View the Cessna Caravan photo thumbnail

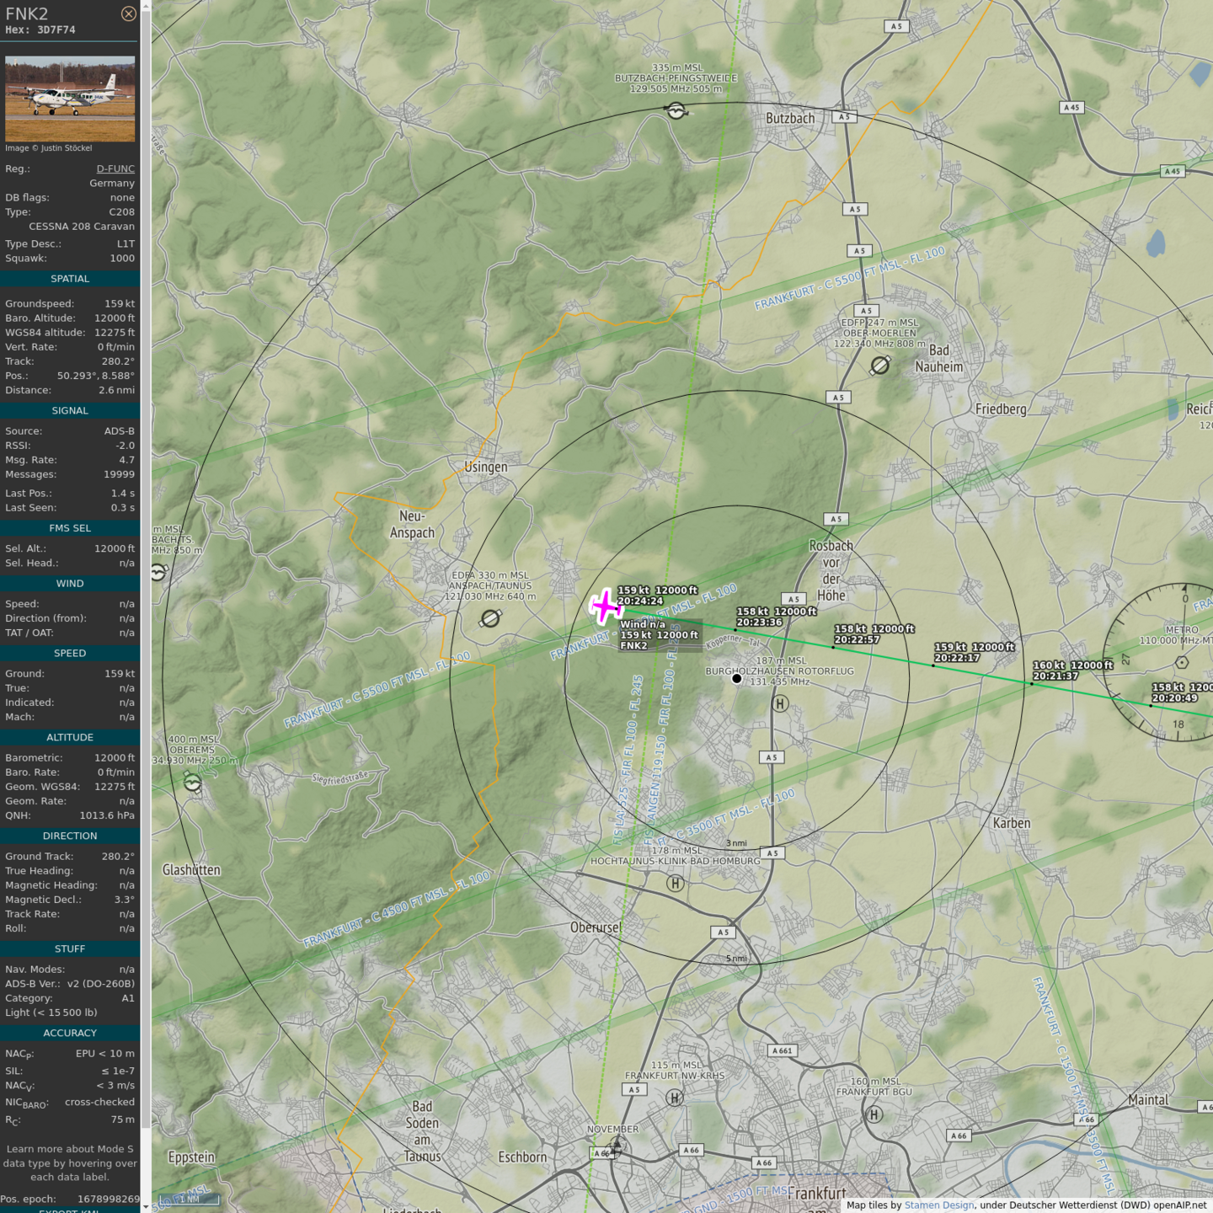[70, 99]
